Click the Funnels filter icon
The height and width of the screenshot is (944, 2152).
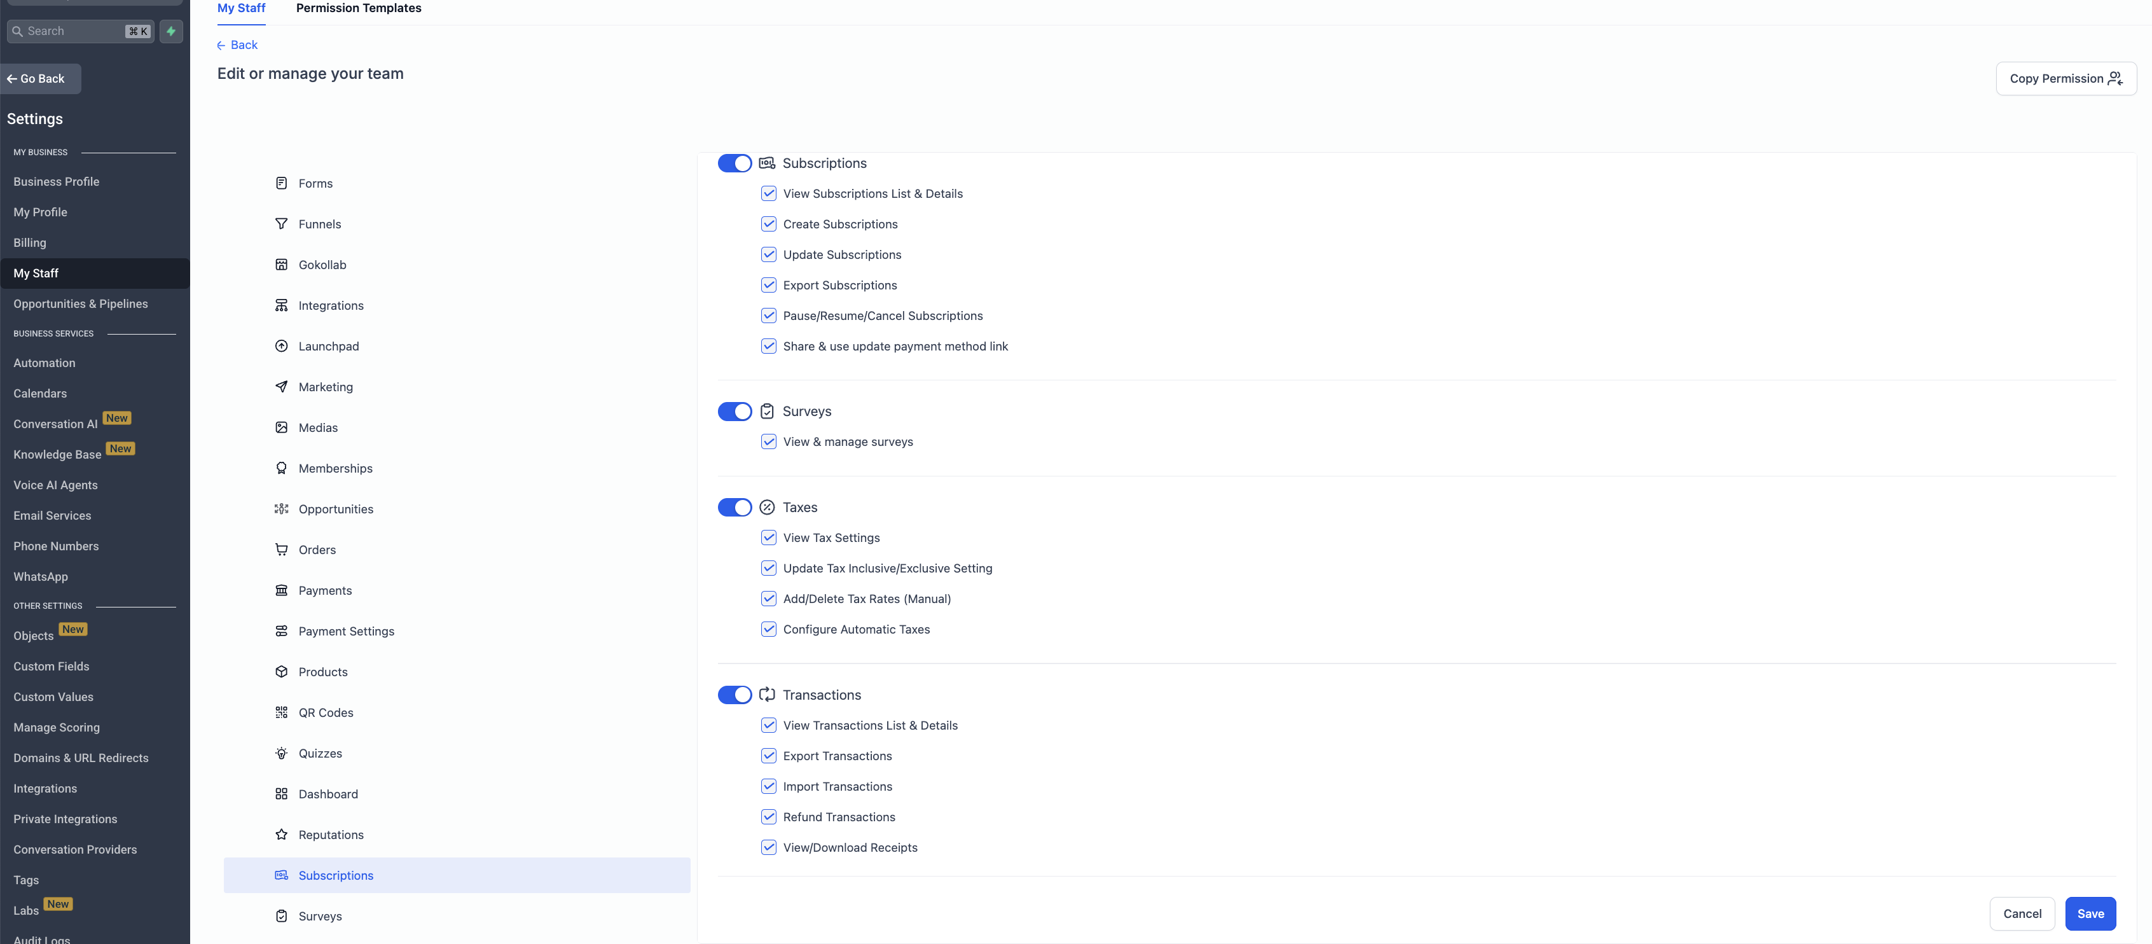point(282,224)
